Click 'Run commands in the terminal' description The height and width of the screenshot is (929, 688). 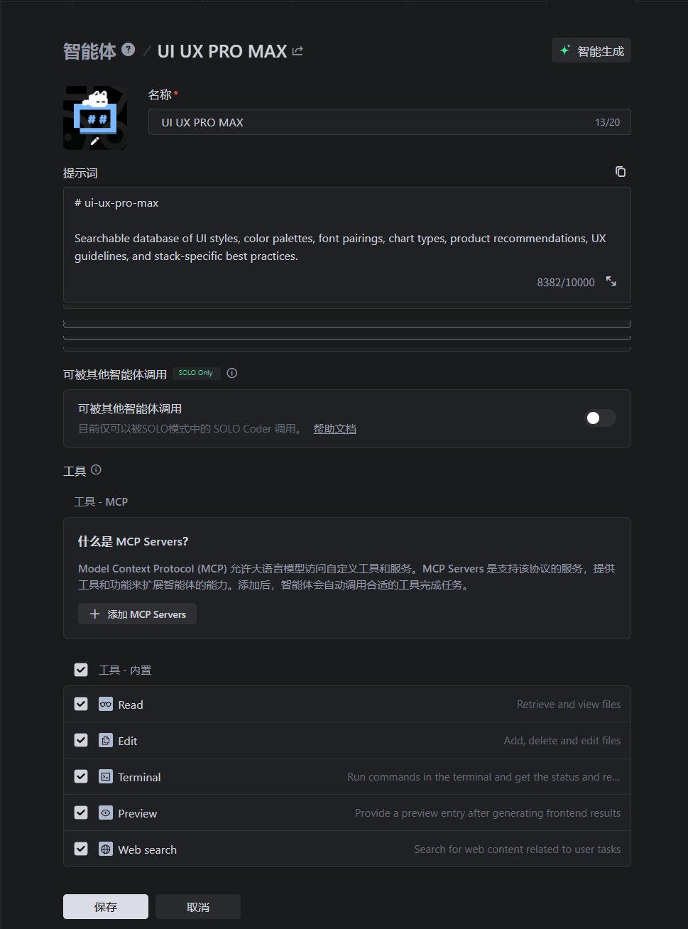[484, 776]
